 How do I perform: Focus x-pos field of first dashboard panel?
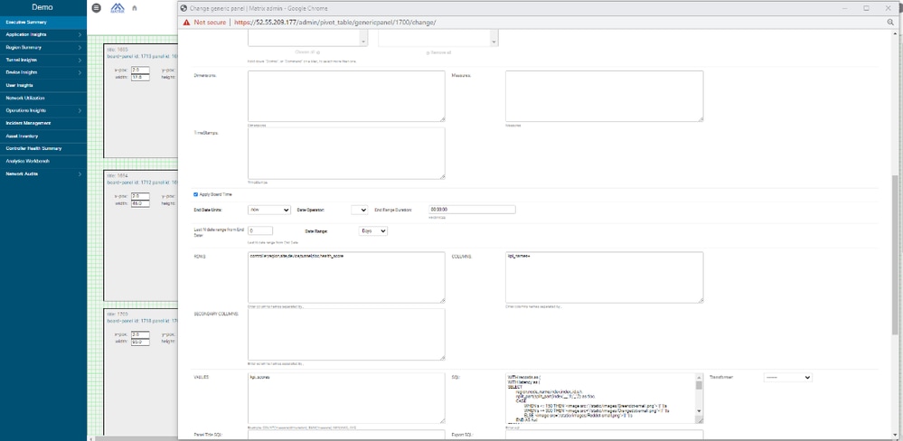point(140,70)
